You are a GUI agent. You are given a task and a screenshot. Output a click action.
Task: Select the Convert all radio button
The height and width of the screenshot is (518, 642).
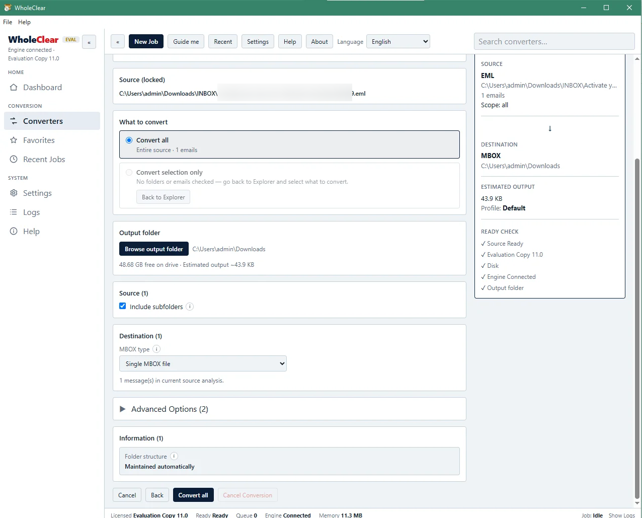129,140
